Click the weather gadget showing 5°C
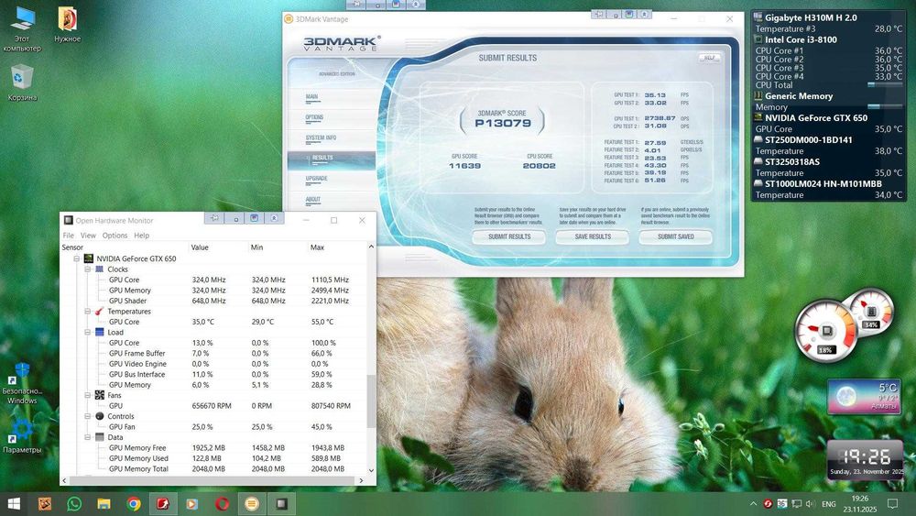The width and height of the screenshot is (916, 516). click(865, 396)
